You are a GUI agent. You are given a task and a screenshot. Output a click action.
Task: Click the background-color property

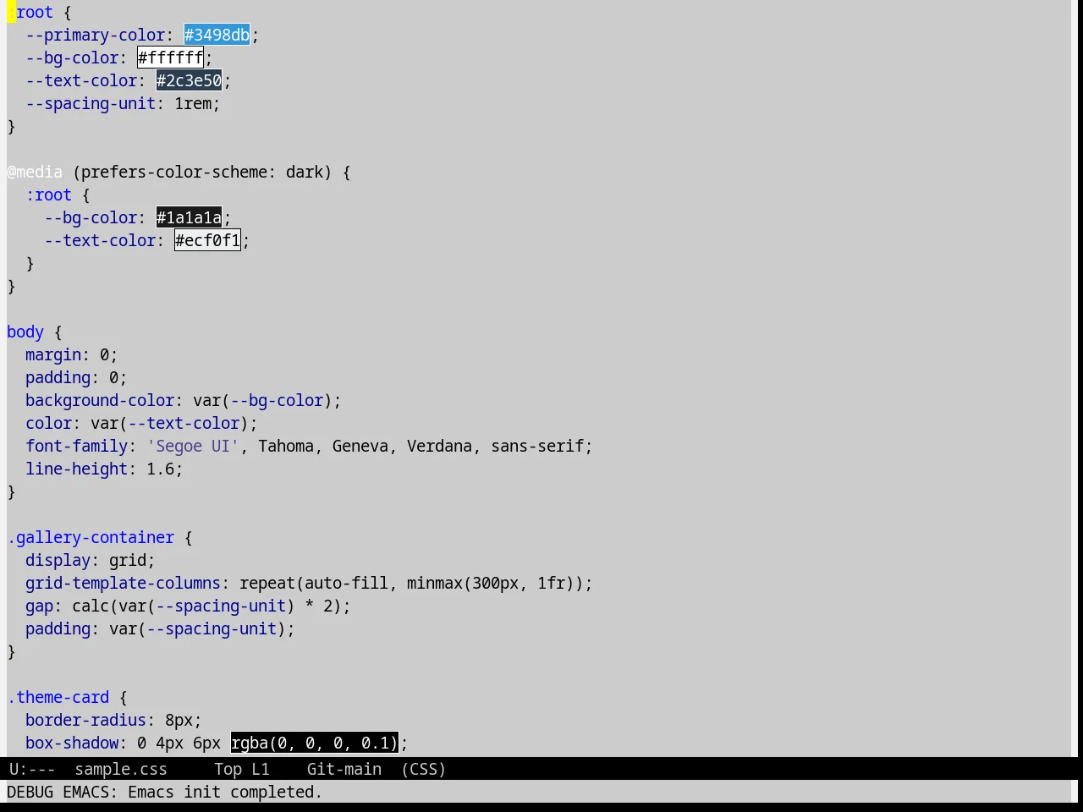coord(100,400)
